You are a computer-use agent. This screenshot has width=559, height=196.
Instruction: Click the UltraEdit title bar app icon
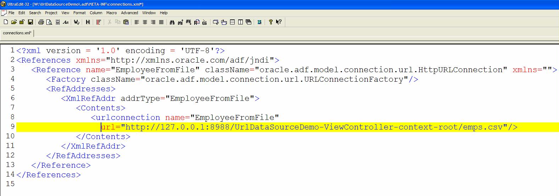coord(3,4)
